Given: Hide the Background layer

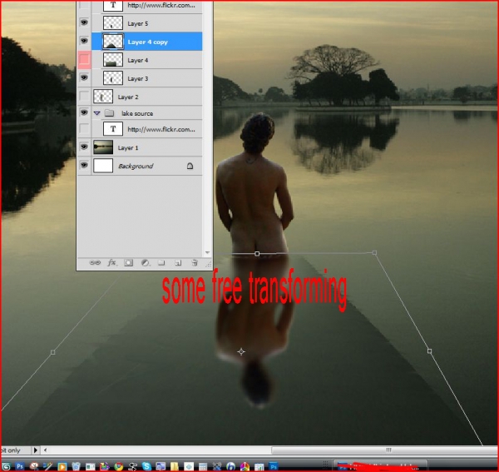Looking at the screenshot, I should click(84, 165).
